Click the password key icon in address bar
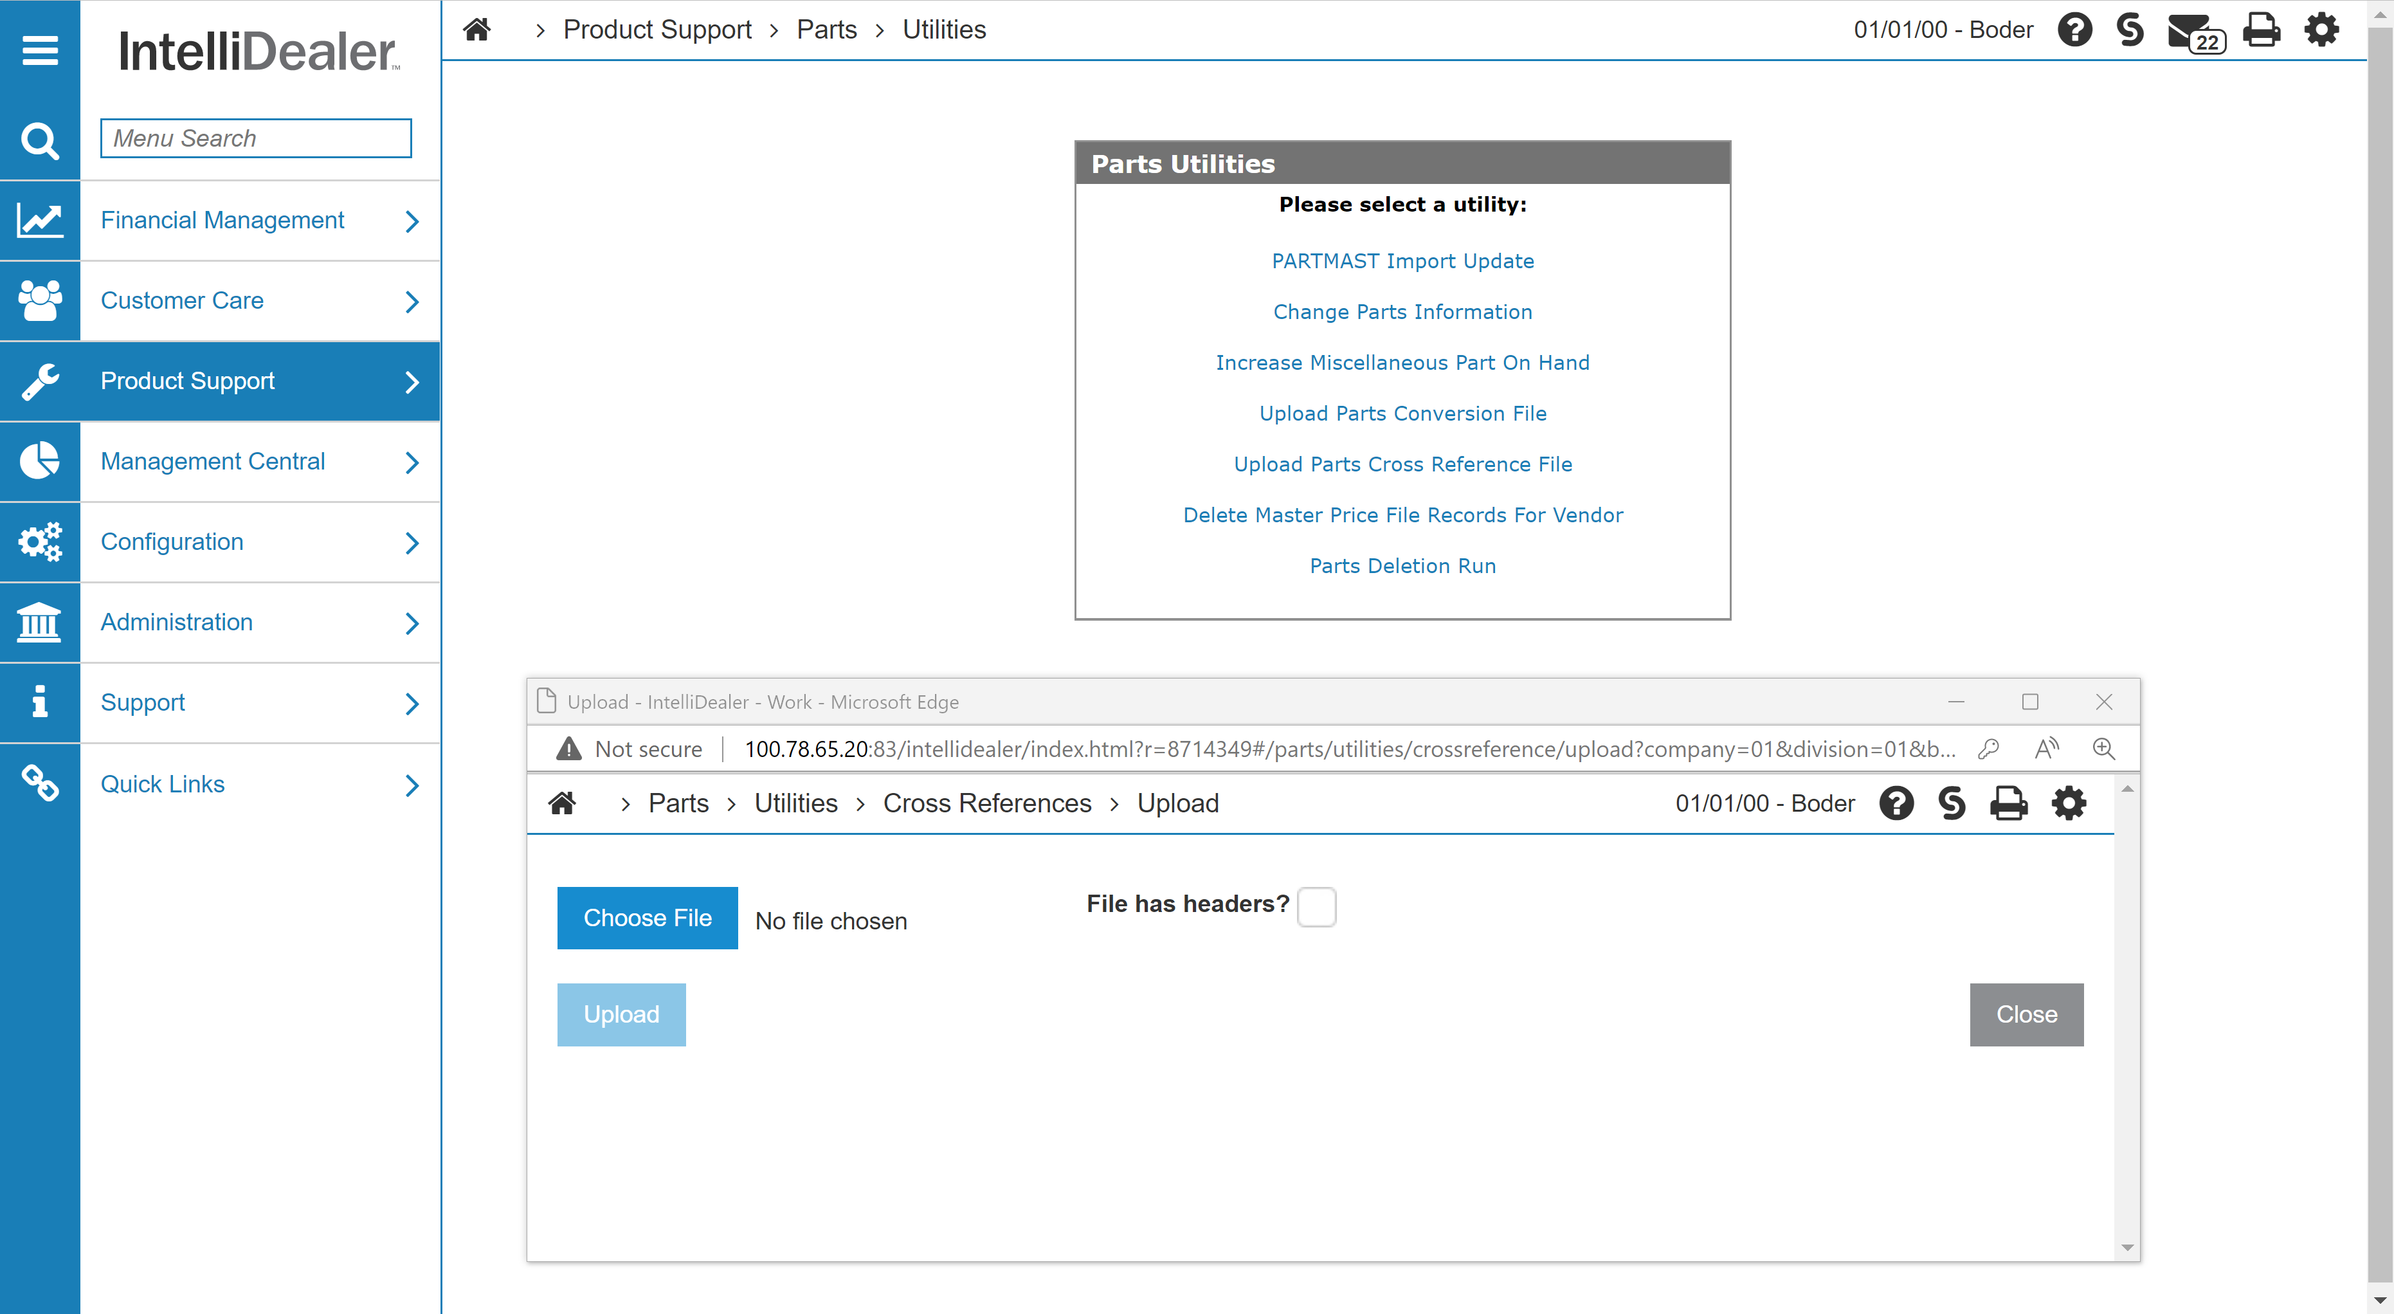The image size is (2394, 1314). click(x=1989, y=749)
